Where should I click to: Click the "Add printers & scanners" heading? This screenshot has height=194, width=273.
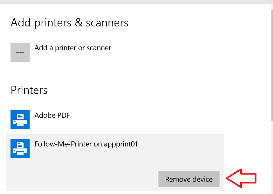[x=69, y=23]
